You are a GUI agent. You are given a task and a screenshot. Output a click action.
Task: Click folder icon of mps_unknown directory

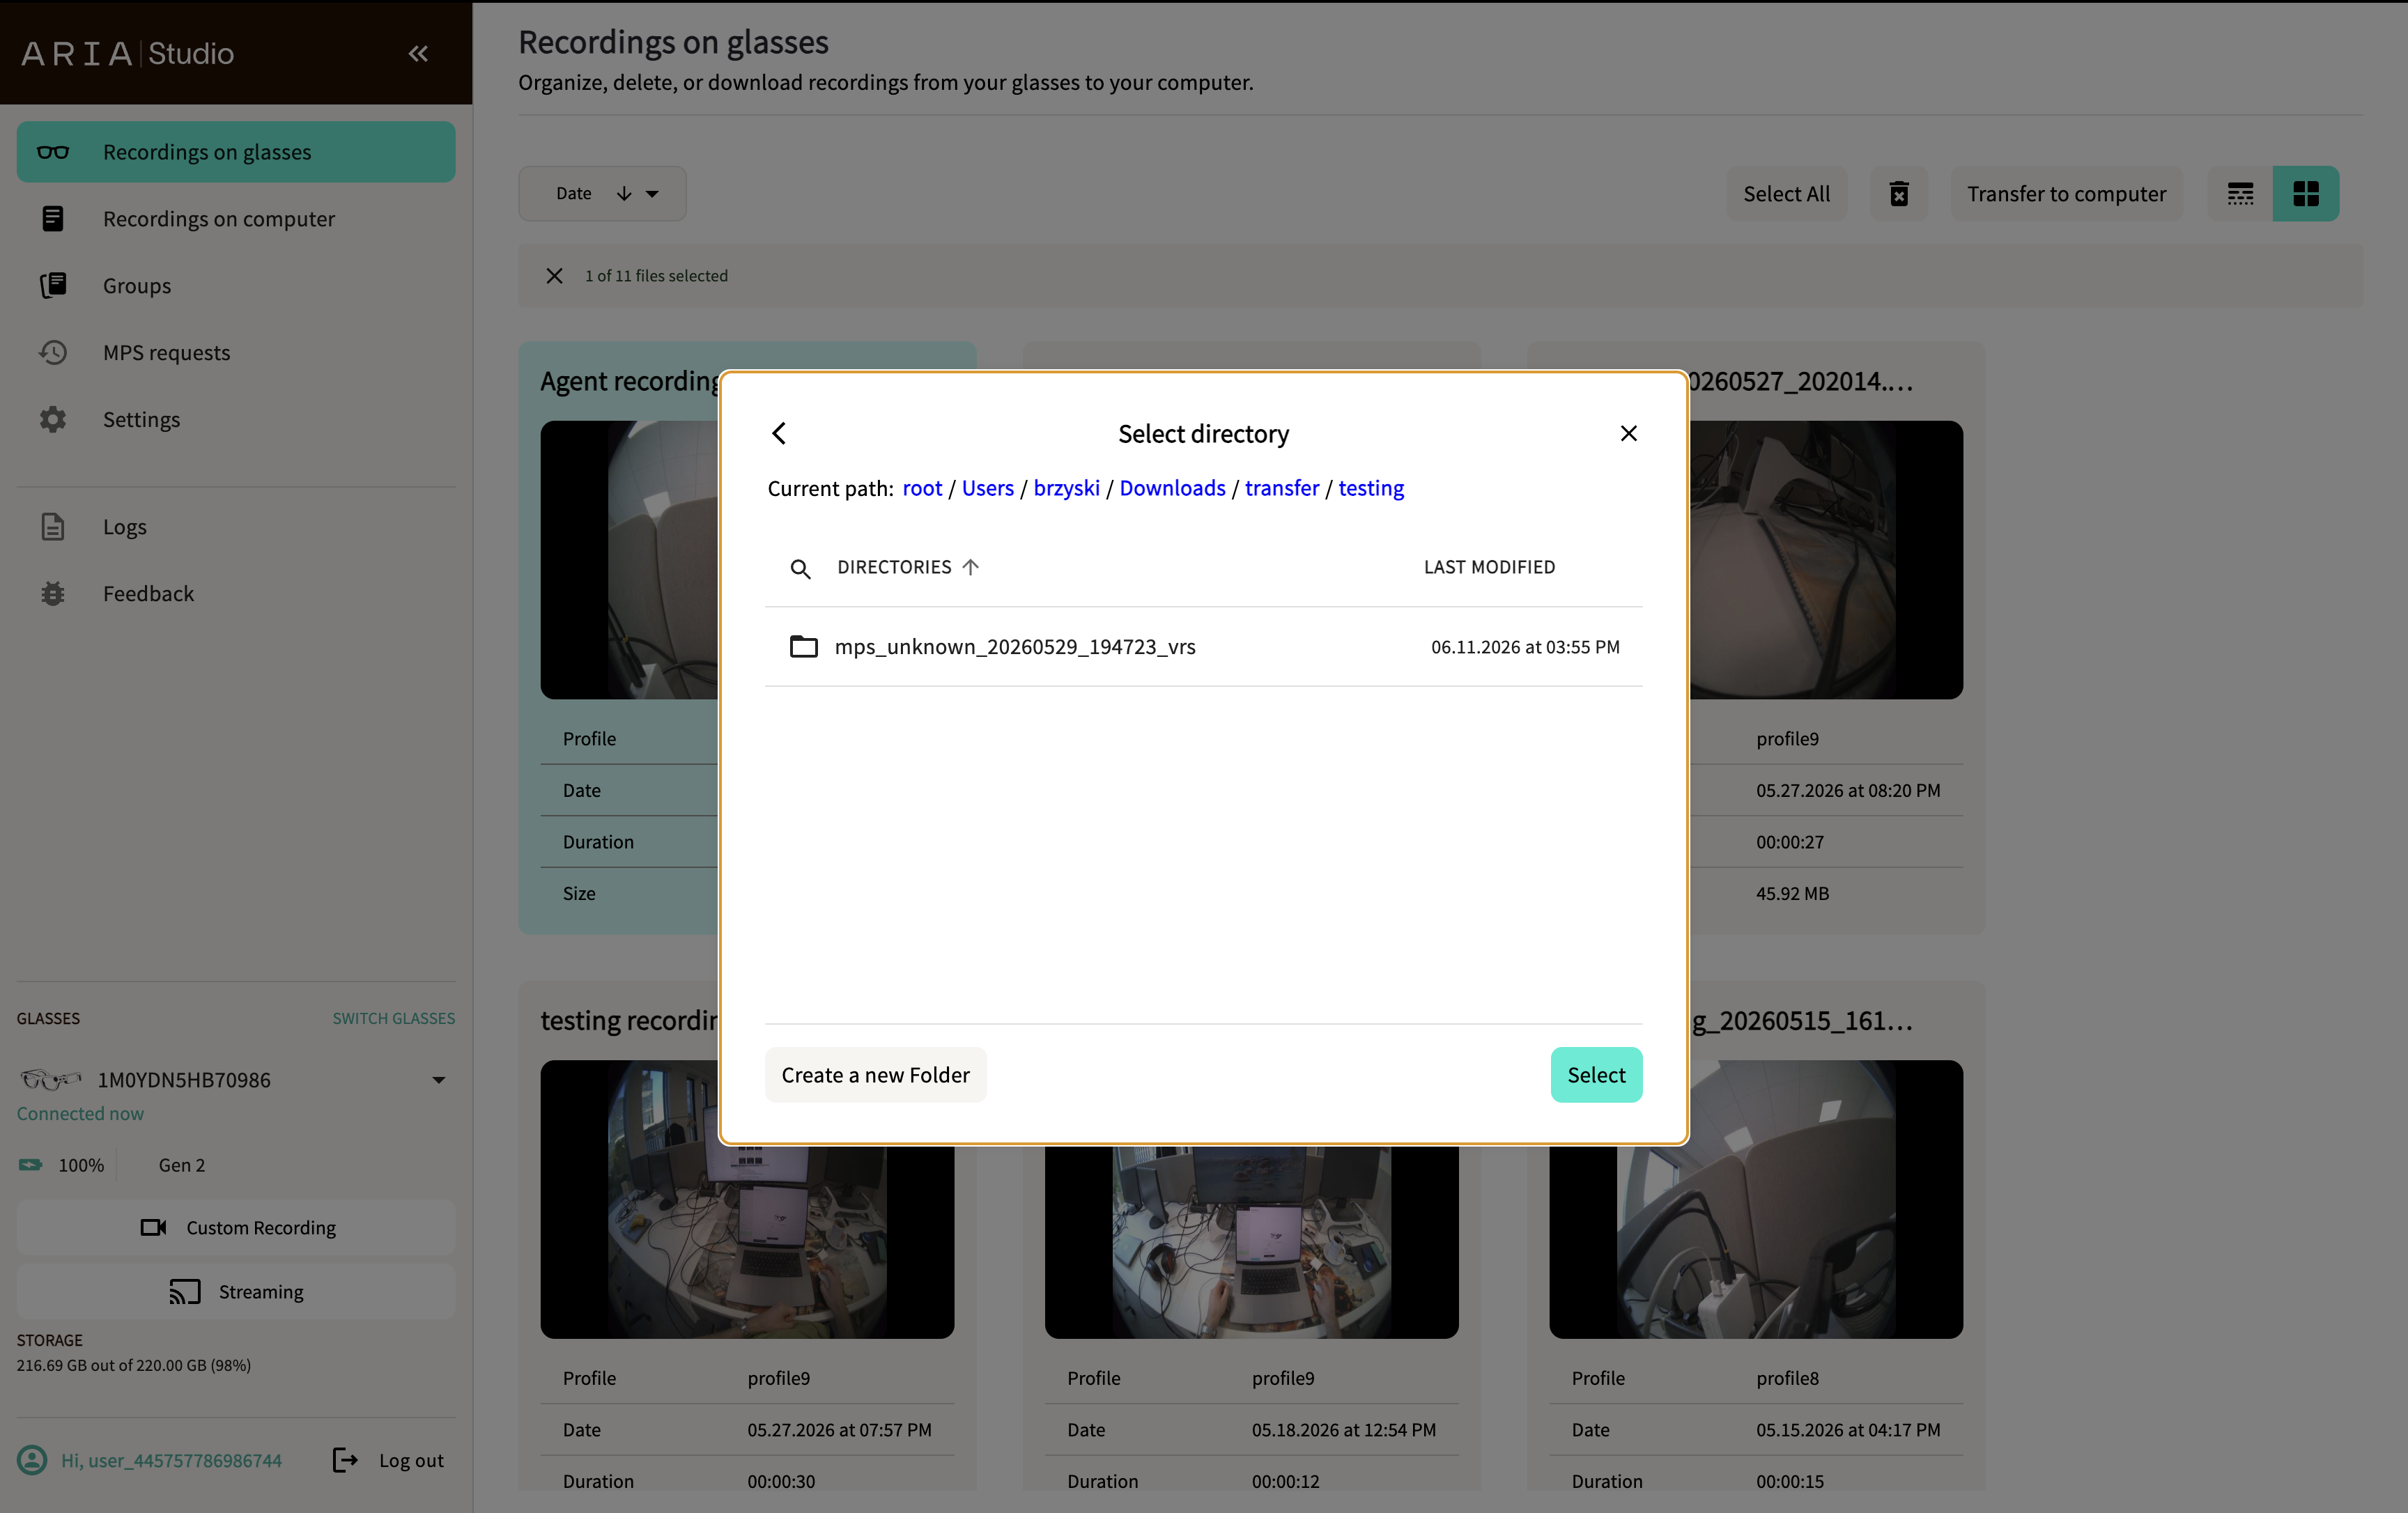point(803,646)
